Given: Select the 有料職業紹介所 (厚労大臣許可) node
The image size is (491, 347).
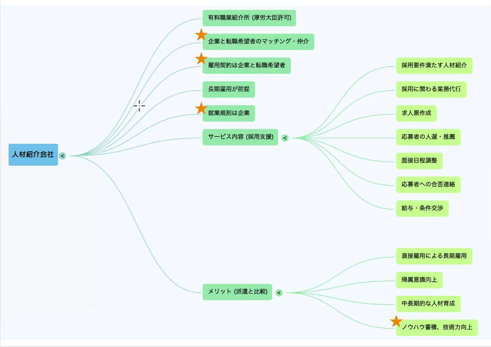Looking at the screenshot, I should point(249,18).
